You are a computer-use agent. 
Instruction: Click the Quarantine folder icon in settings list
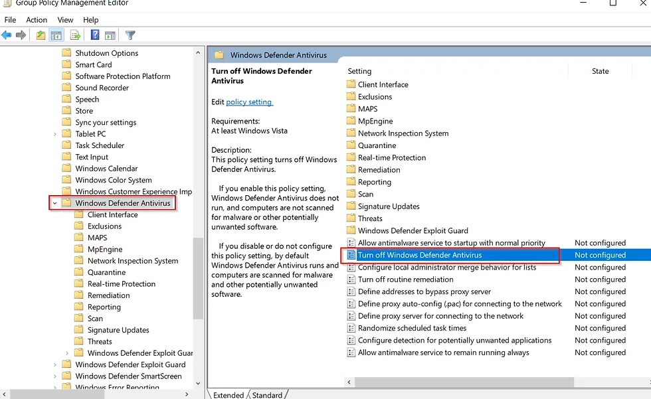click(351, 145)
